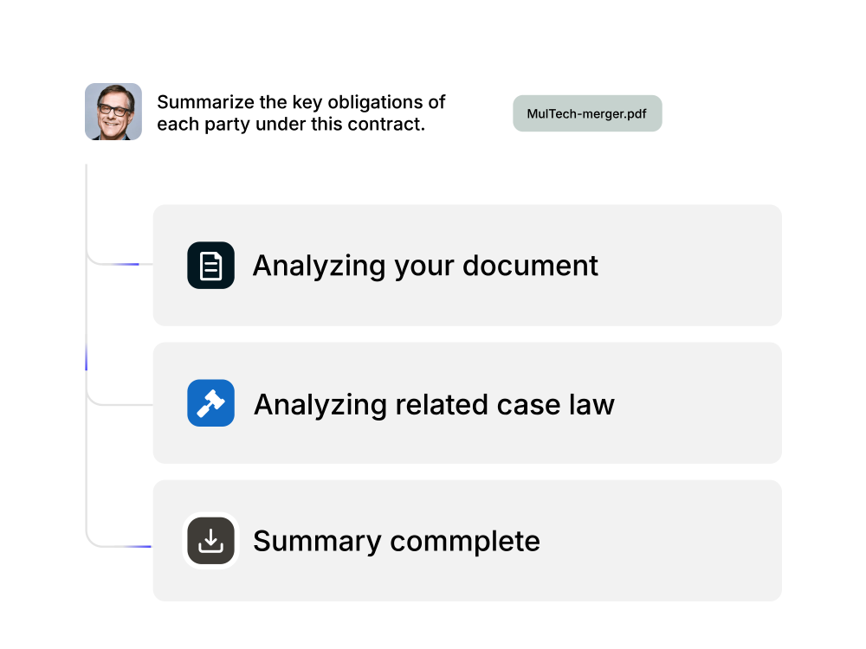Click the document icon beside Analyzing your document

click(210, 266)
